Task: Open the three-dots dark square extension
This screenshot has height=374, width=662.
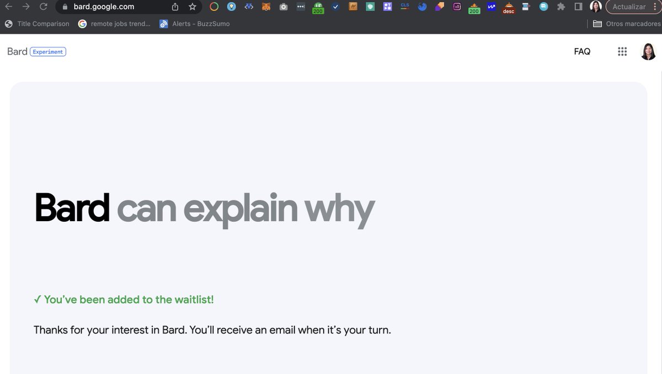Action: 301,7
